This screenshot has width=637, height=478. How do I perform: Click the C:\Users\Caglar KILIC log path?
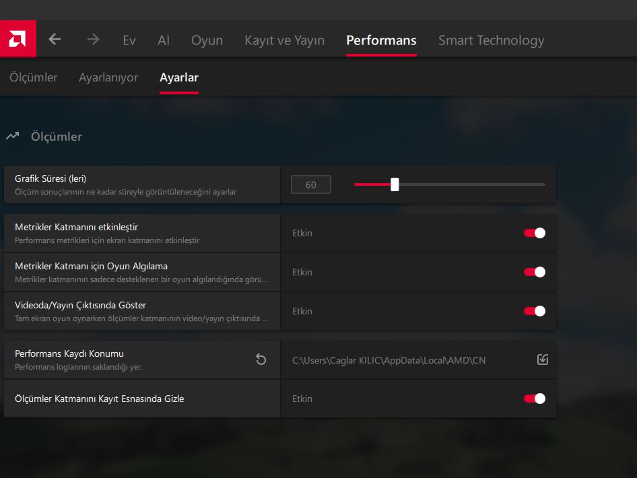389,360
